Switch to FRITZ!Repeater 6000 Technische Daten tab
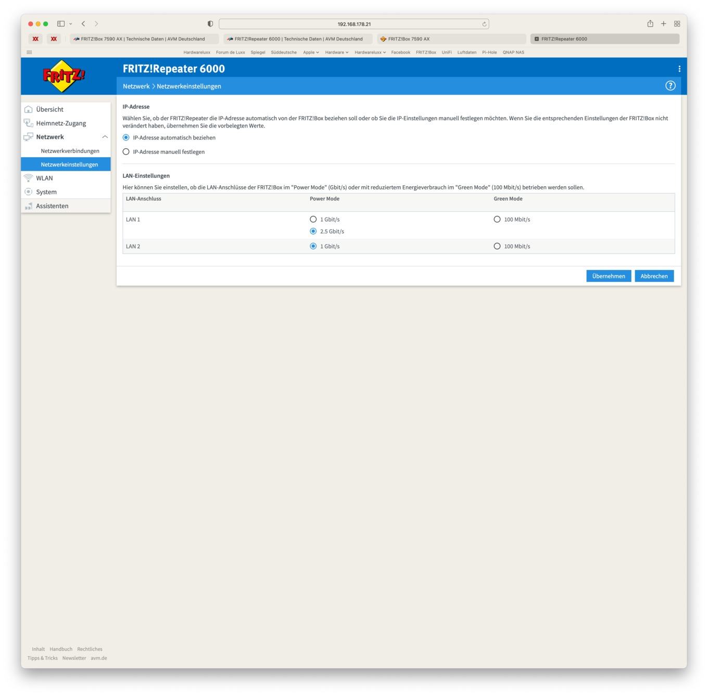The height and width of the screenshot is (696, 708). click(298, 39)
